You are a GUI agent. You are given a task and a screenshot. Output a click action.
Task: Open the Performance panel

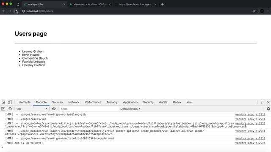point(93,102)
